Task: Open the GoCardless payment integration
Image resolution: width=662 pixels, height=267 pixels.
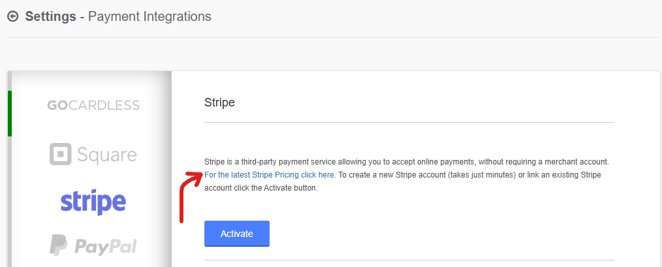Action: click(93, 104)
